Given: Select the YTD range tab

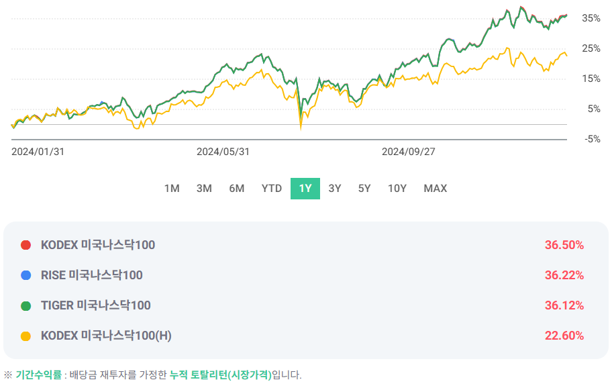Looking at the screenshot, I should click(272, 189).
